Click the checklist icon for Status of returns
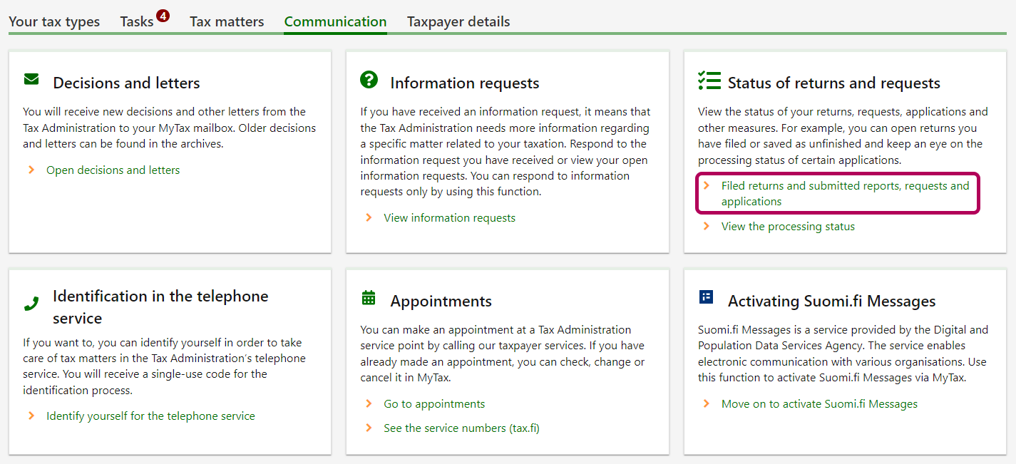Image resolution: width=1016 pixels, height=464 pixels. click(x=709, y=81)
